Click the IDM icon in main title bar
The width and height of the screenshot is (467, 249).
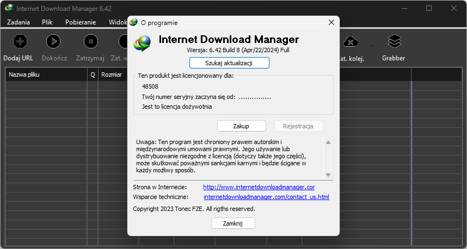coord(9,8)
